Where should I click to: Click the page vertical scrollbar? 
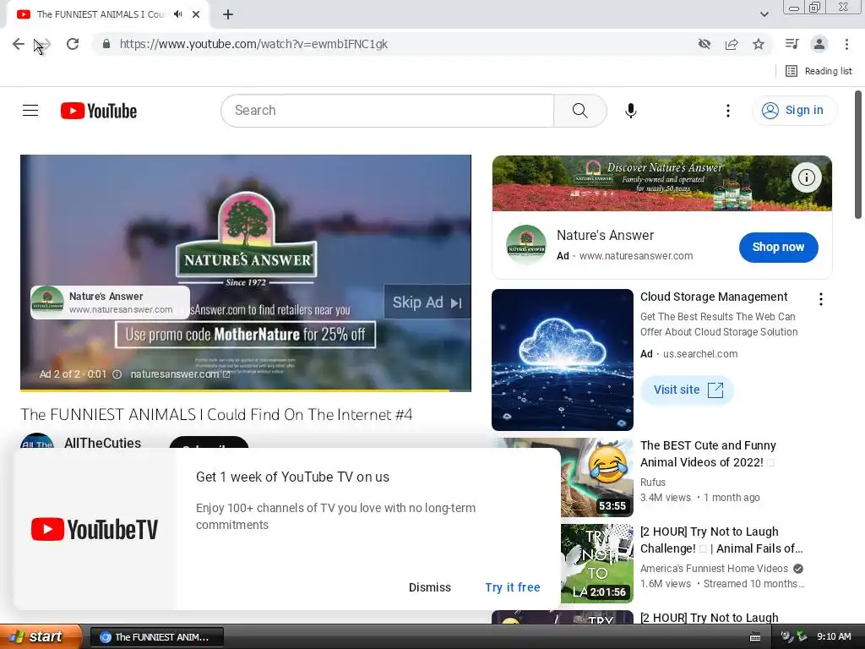point(858,155)
